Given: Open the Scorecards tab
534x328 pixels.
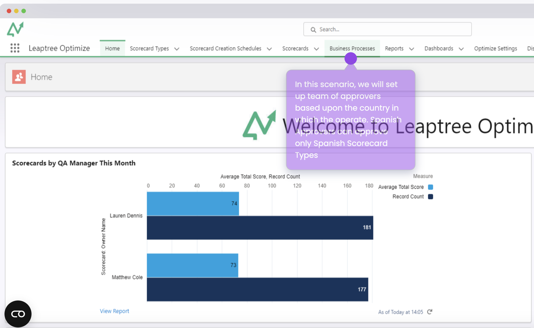Looking at the screenshot, I should 295,48.
